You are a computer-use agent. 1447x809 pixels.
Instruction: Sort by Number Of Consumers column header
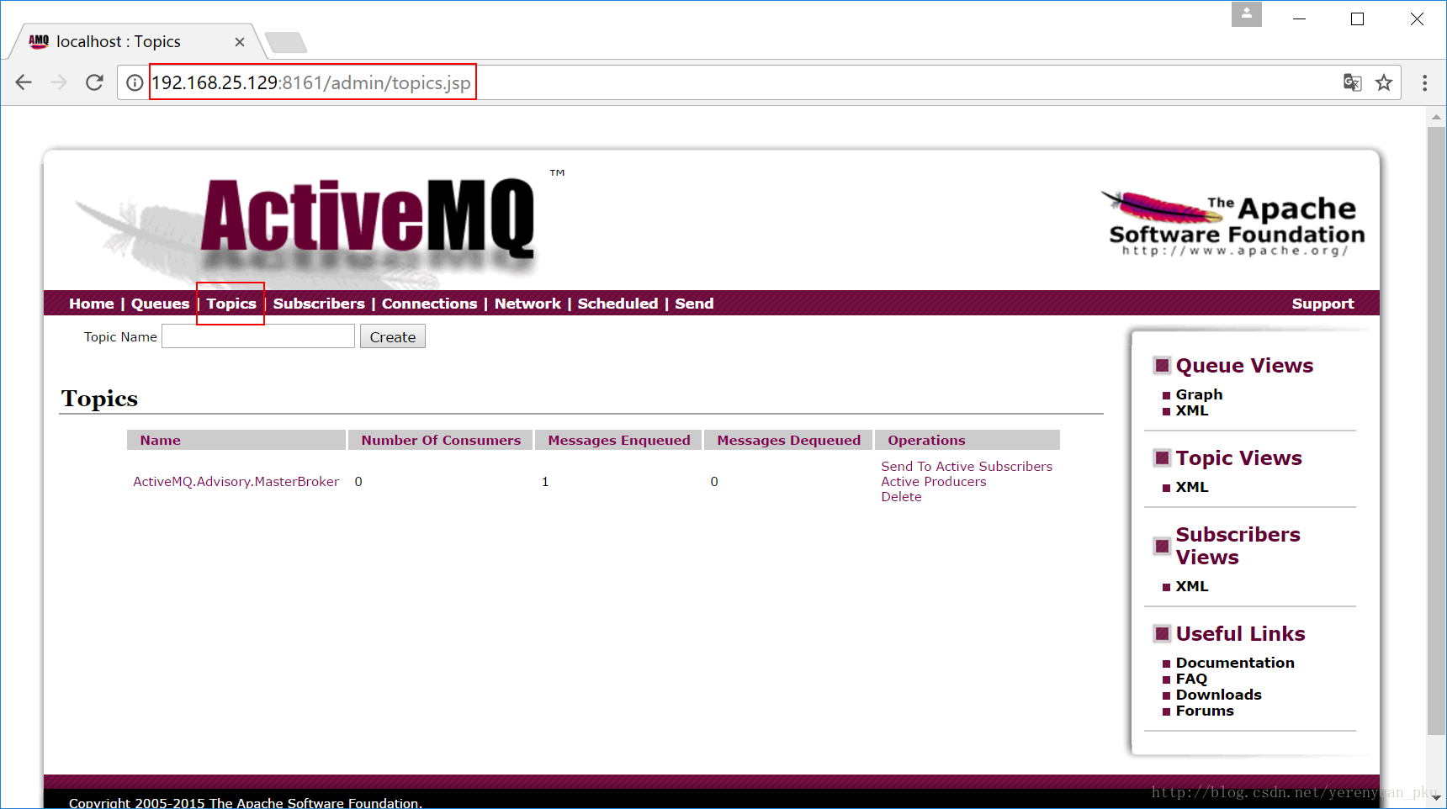[441, 440]
